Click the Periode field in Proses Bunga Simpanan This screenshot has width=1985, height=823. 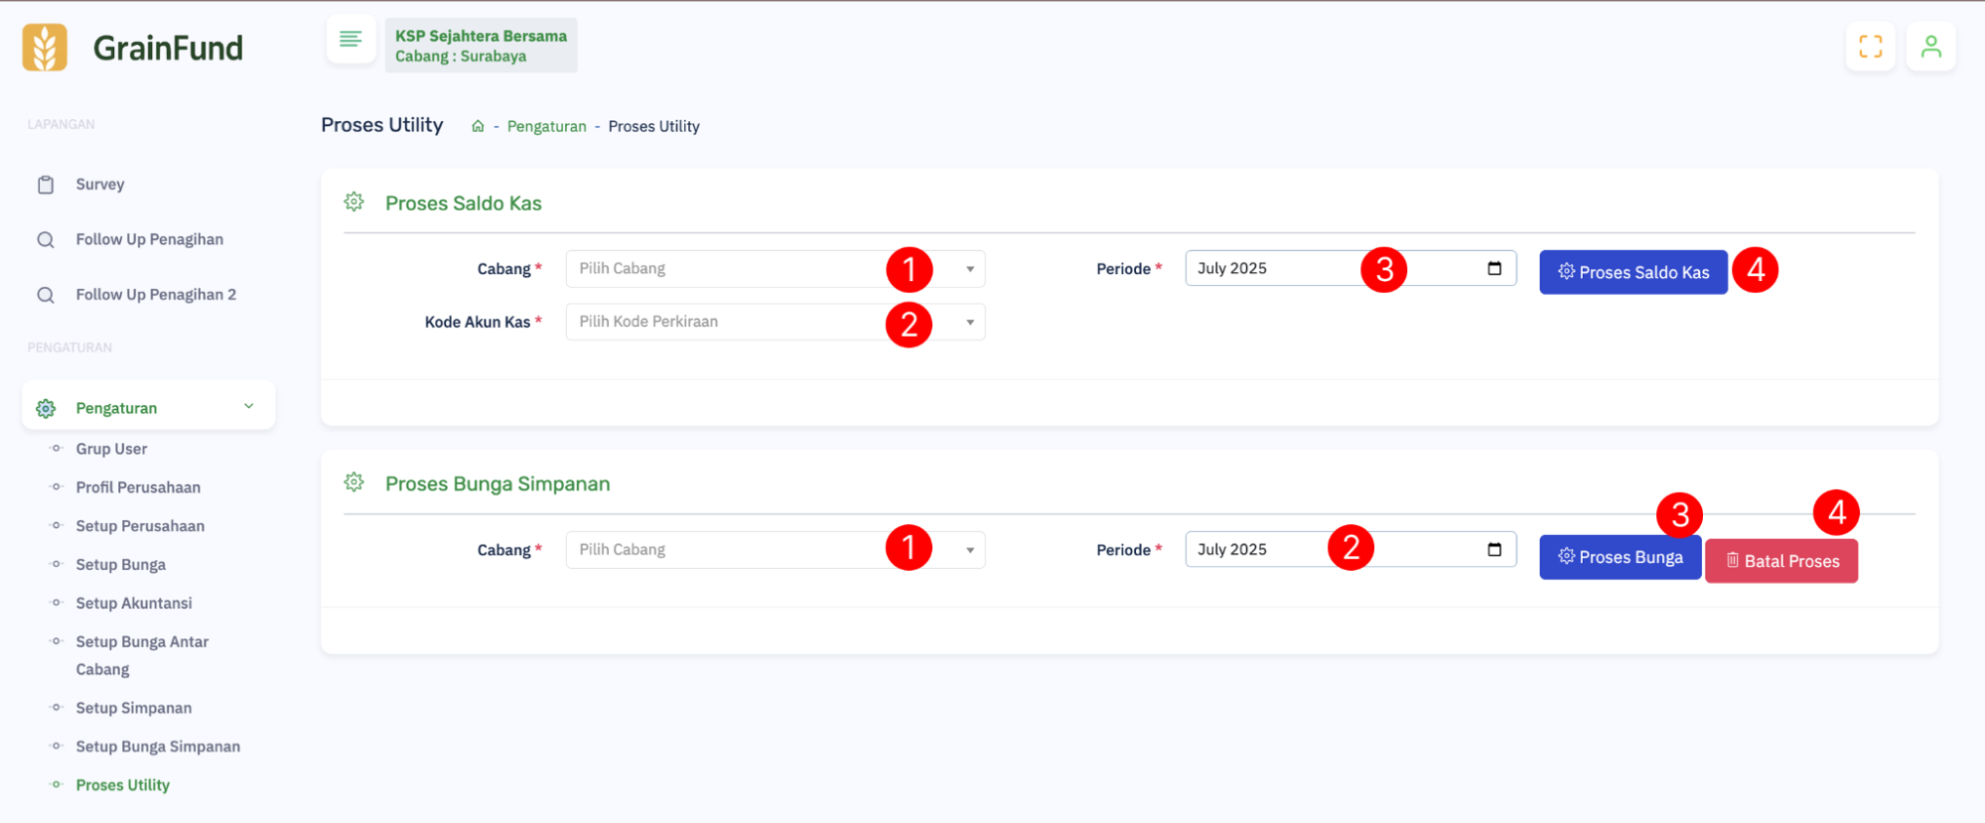coord(1350,549)
